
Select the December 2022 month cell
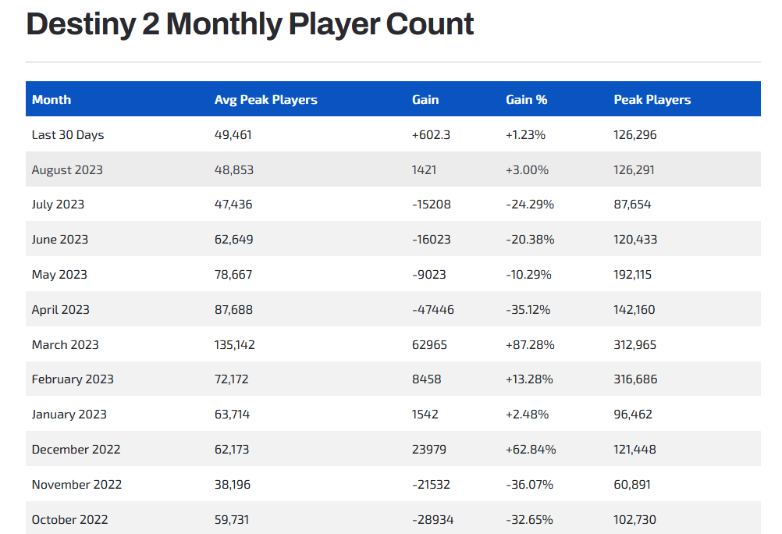(x=76, y=449)
